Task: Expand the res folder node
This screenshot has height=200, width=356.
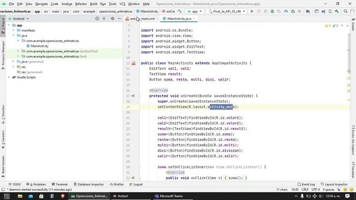Action: [13, 67]
